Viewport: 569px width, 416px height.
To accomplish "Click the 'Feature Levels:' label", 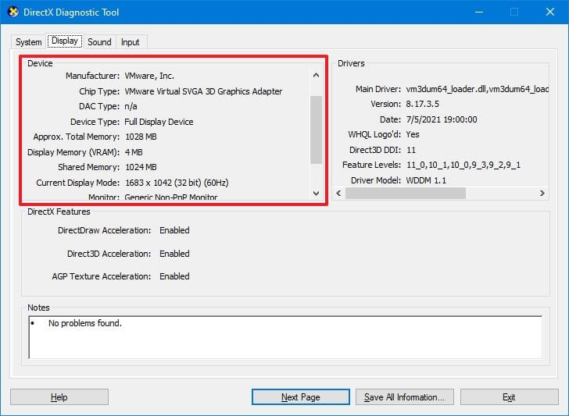I will click(x=371, y=165).
